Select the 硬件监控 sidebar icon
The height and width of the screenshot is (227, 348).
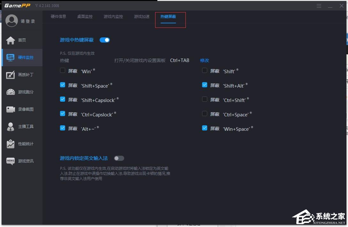21,58
